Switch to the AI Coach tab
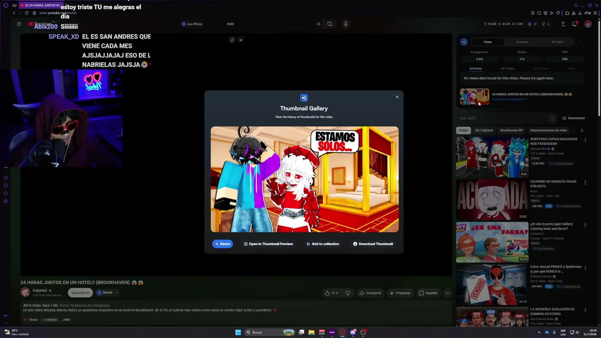 click(x=557, y=42)
